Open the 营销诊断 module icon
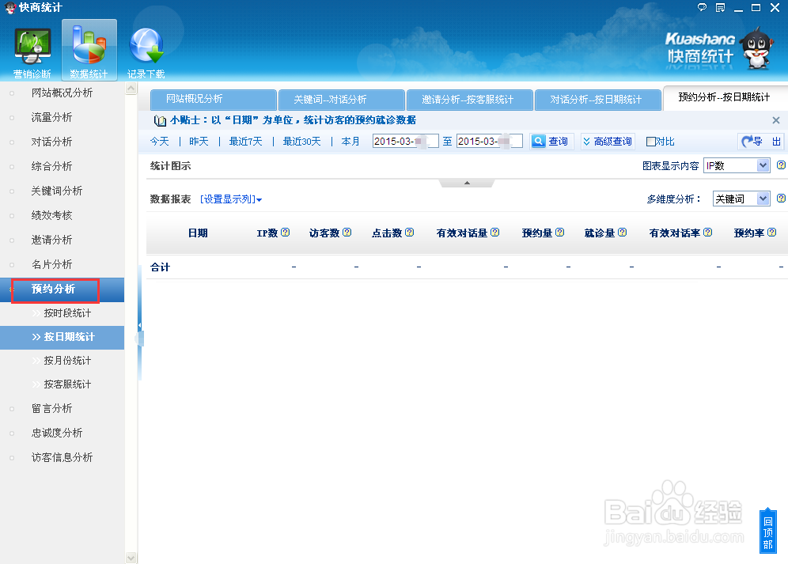This screenshot has height=564, width=788. [x=32, y=46]
